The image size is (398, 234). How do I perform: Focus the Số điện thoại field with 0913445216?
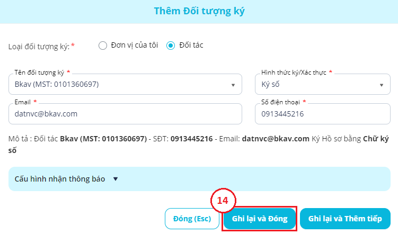pyautogui.click(x=322, y=114)
